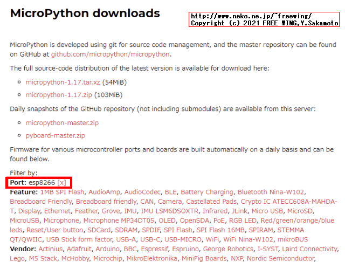Filter by vendor Nordic Semiconductor
The height and width of the screenshot is (262, 345).
click(x=281, y=258)
